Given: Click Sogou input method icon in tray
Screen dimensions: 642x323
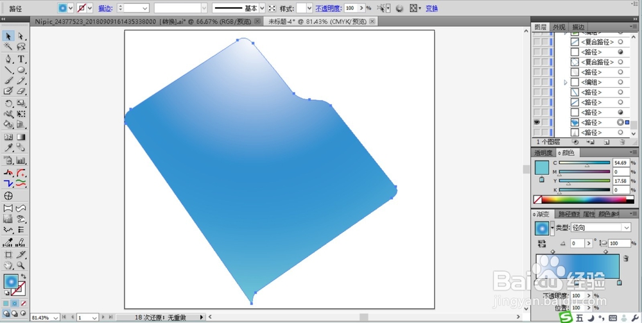Looking at the screenshot, I should point(566,318).
